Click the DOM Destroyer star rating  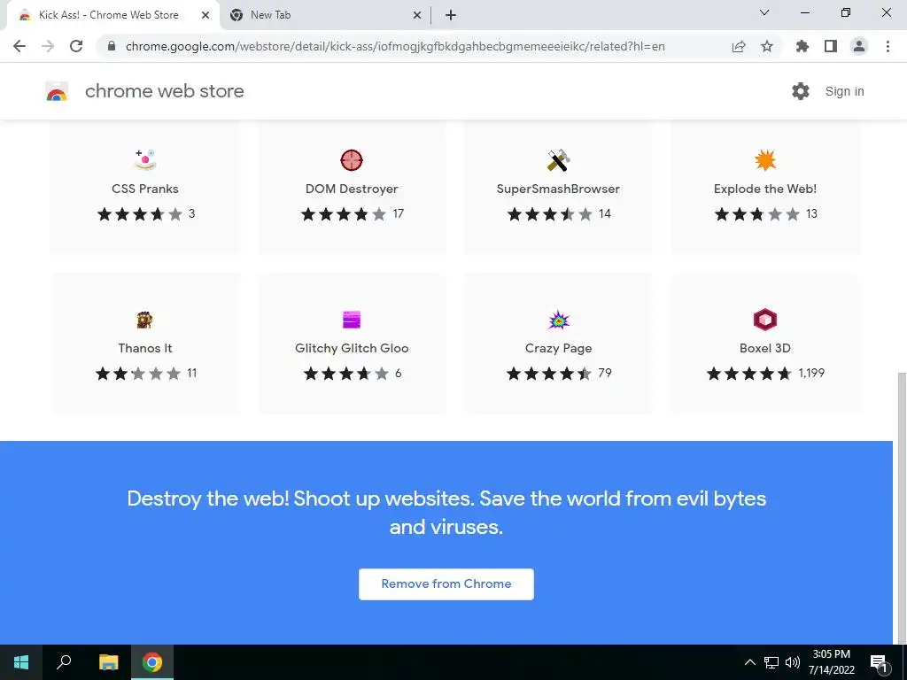click(344, 214)
